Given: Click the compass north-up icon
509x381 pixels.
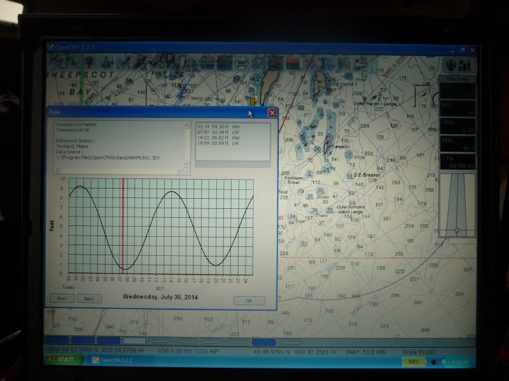Looking at the screenshot, I should click(x=451, y=65).
